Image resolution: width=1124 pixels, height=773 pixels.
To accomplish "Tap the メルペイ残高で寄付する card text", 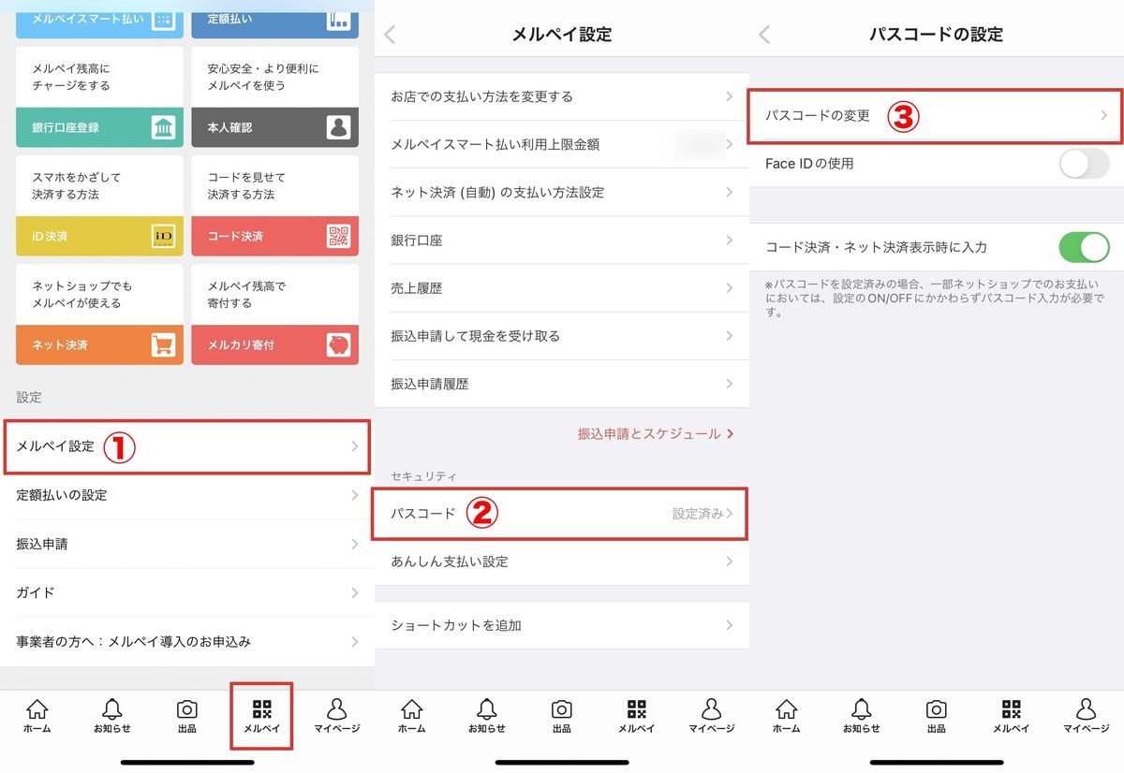I will (247, 295).
